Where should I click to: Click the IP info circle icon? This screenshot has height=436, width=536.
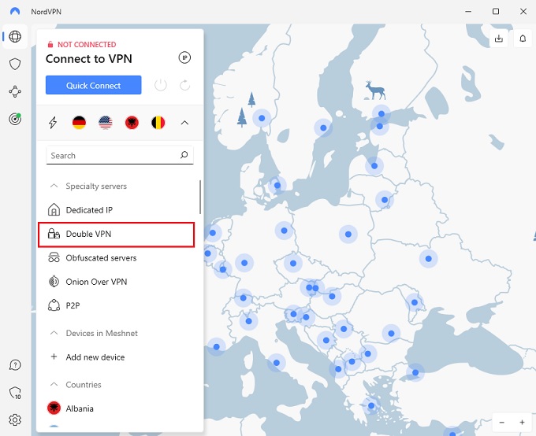[184, 57]
